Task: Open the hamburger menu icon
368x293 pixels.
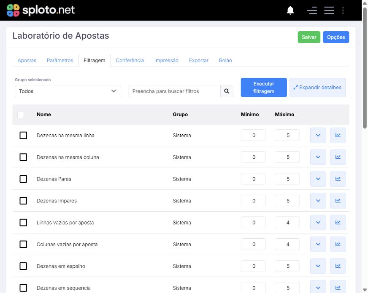Action: pos(329,10)
